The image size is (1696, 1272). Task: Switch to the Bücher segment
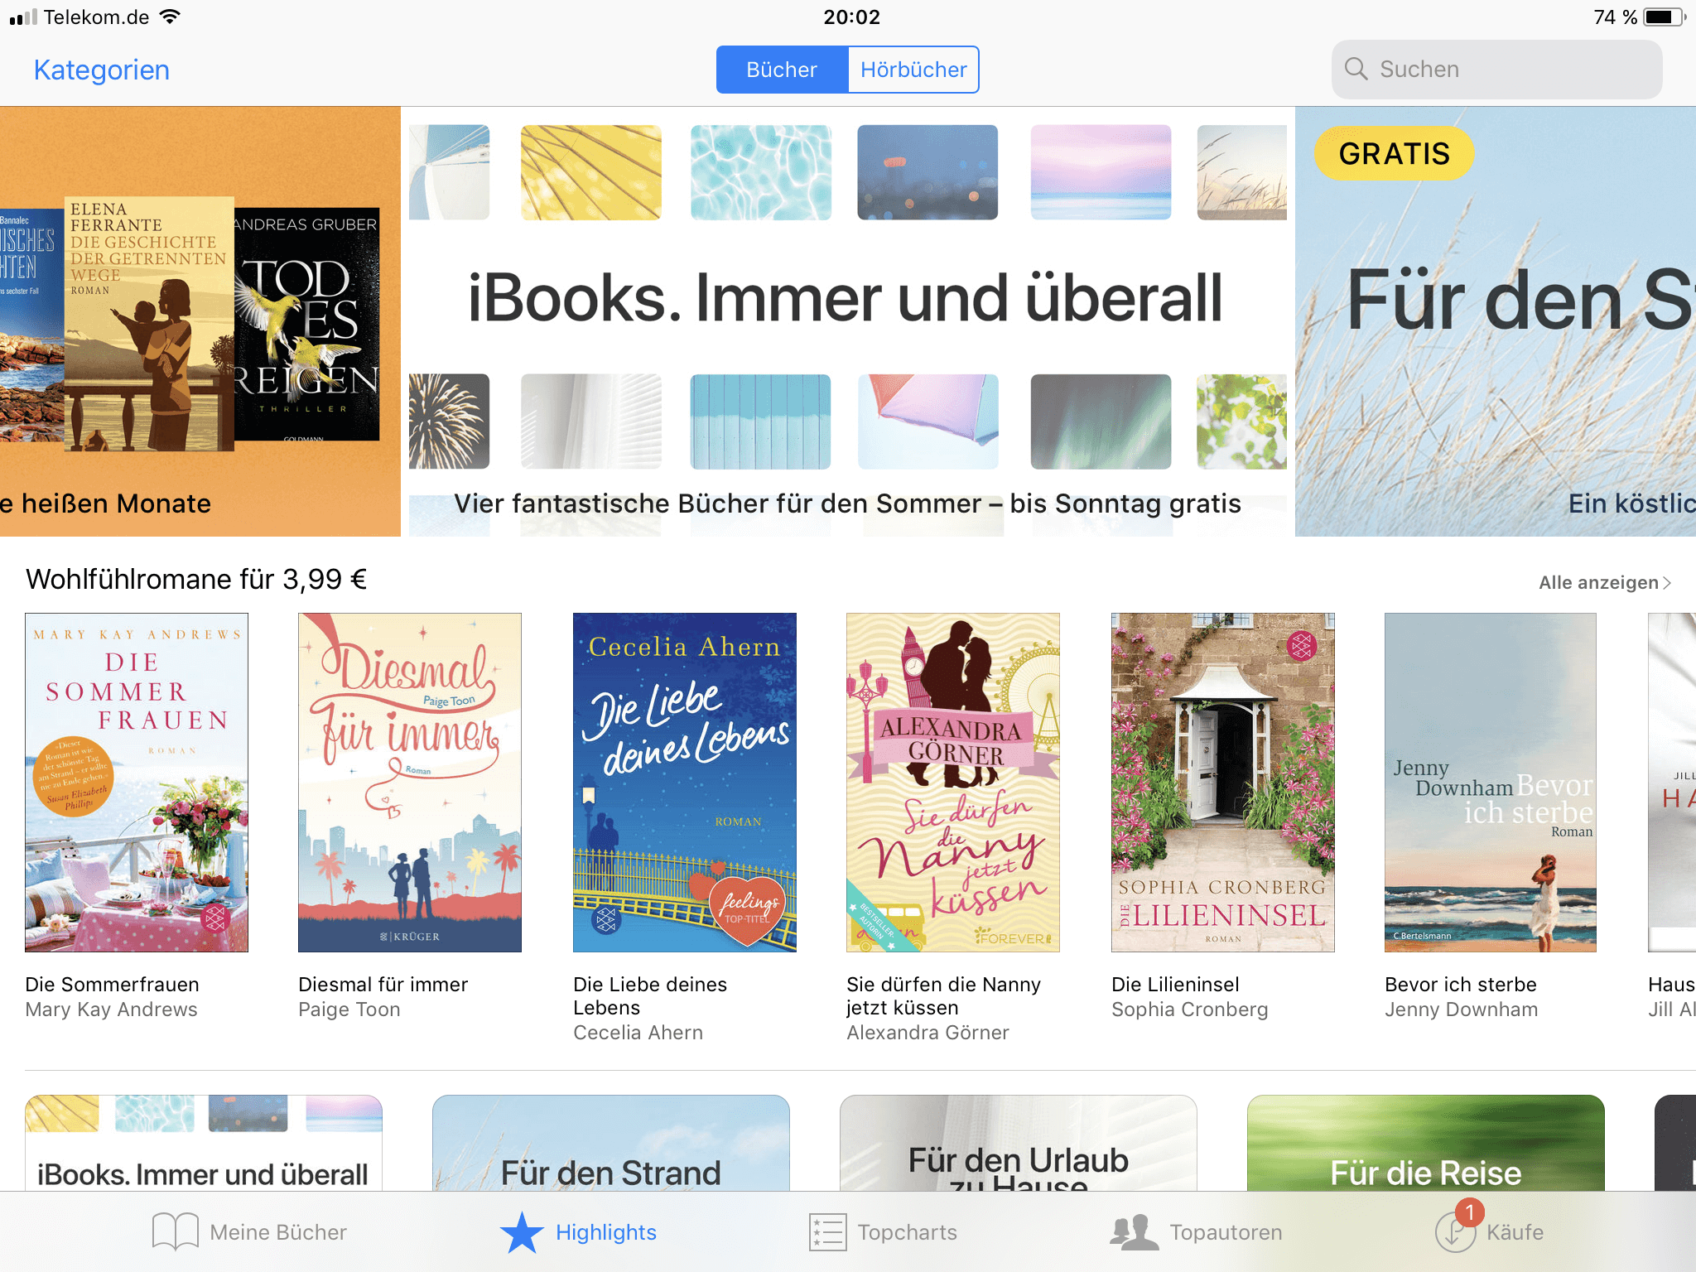782,70
